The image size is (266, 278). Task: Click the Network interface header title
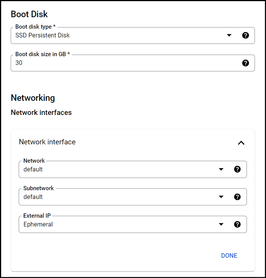pos(47,142)
